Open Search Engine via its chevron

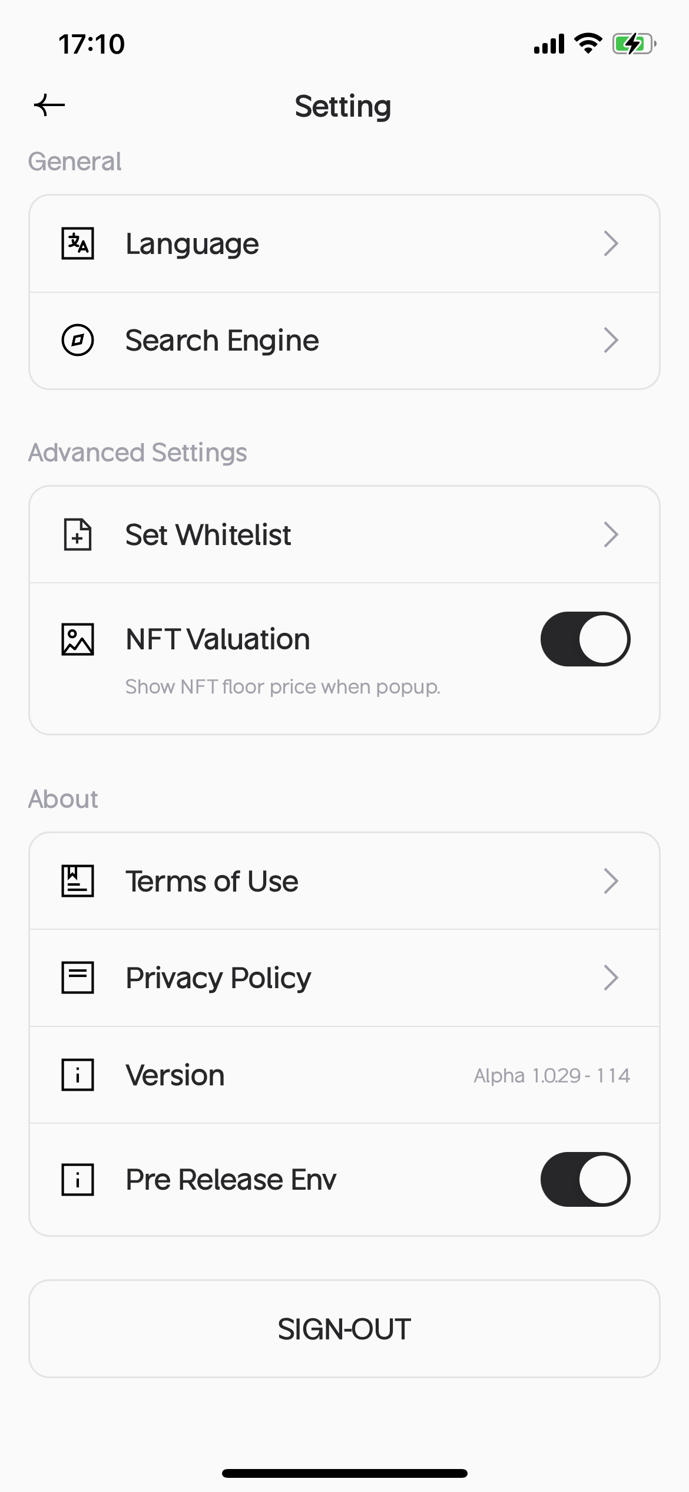[x=611, y=340]
